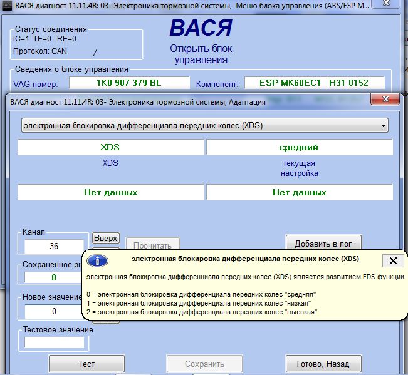408x375 pixels.
Task: Click the ВАСЯ logo heading
Action: point(201,28)
